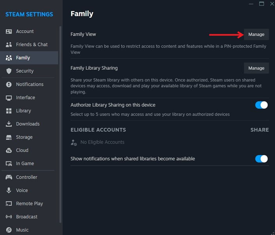275x235 pixels.
Task: Click the Cloud icon in sidebar
Action: (x=9, y=150)
